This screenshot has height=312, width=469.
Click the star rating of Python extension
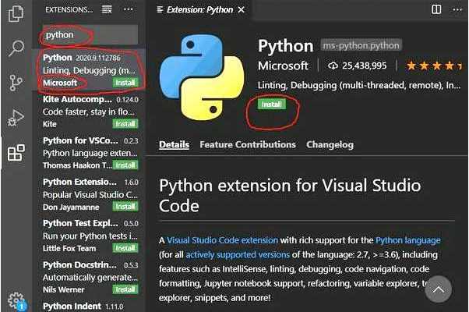point(434,66)
